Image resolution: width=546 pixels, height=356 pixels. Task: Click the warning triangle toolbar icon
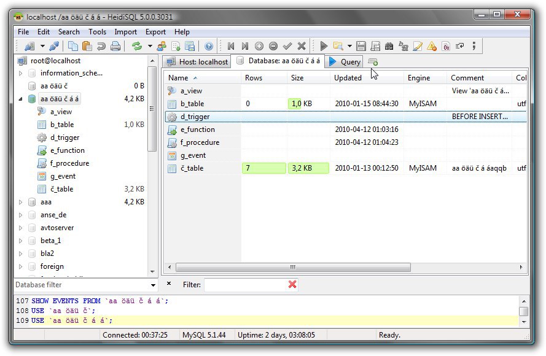[432, 46]
